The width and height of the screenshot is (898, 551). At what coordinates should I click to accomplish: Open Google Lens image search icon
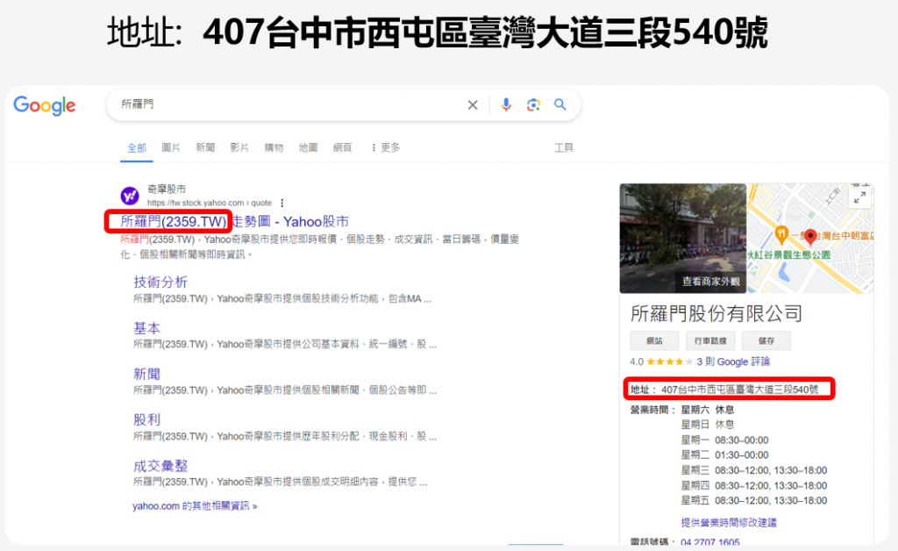point(533,104)
